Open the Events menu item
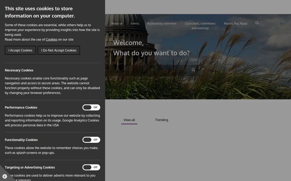 (x=135, y=23)
